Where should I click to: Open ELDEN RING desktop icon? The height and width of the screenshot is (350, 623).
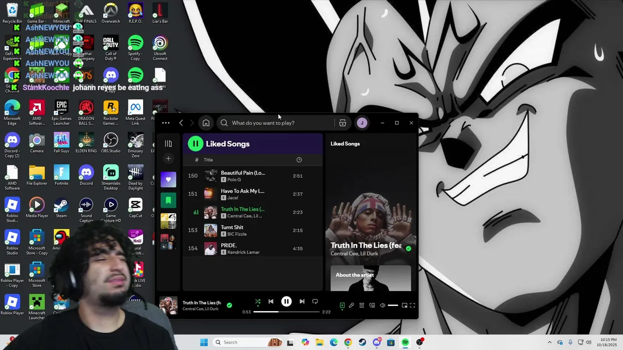pos(86,143)
